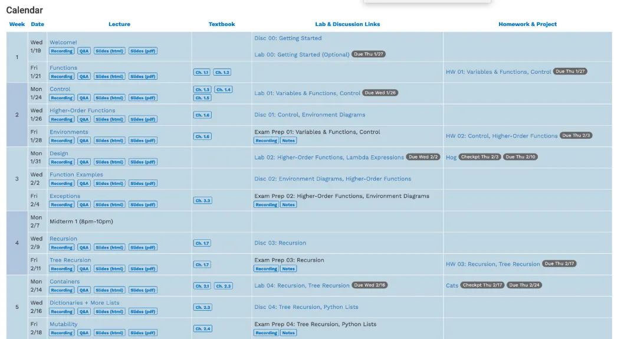Open Lab 04: Recursion, Tree Recursion
This screenshot has width=637, height=339.
[302, 286]
